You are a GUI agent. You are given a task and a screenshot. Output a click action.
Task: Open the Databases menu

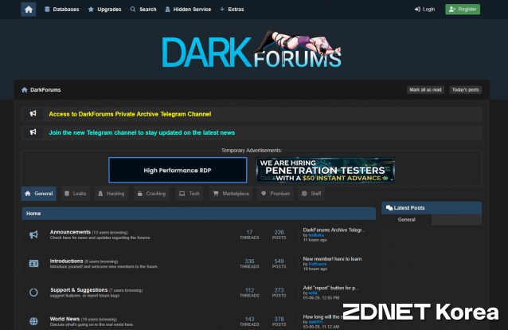(62, 10)
